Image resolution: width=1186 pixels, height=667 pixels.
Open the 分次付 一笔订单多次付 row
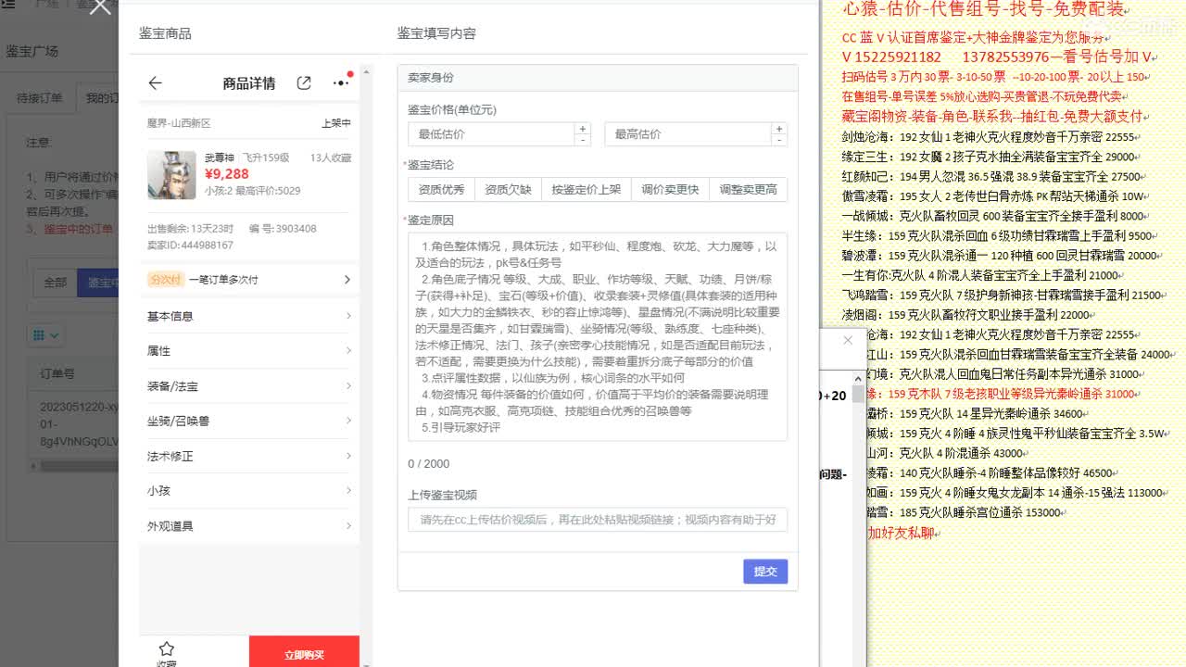(249, 280)
